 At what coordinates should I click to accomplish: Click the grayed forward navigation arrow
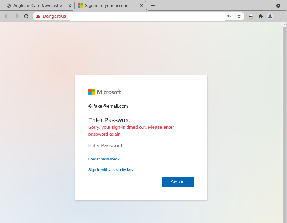16,16
